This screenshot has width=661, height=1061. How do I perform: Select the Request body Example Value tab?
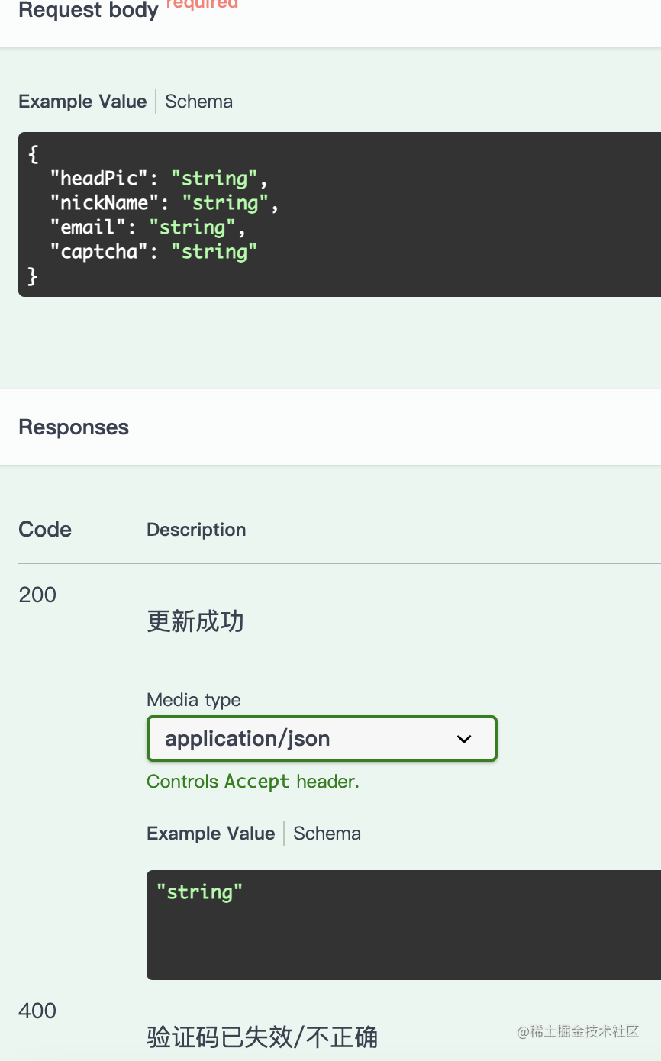82,102
